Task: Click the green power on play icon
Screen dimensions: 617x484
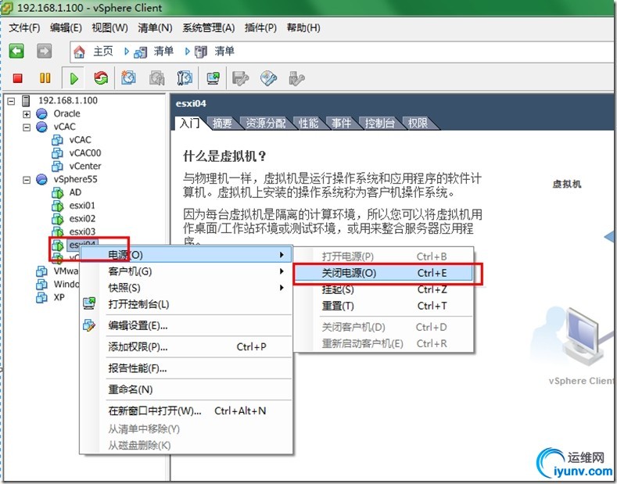Action: (x=74, y=78)
